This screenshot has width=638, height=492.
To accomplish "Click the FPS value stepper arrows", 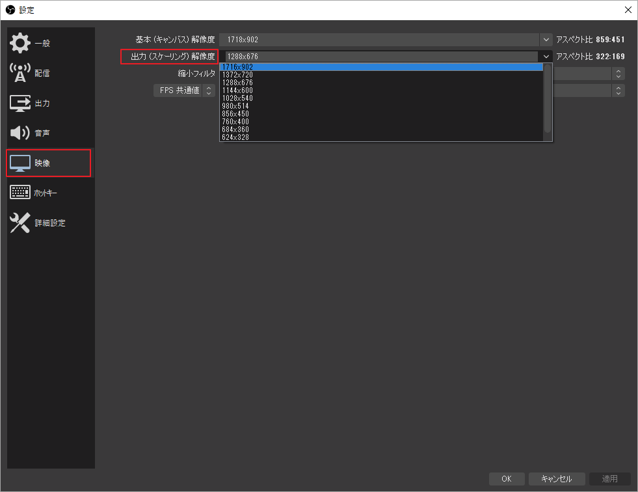I will [x=618, y=90].
